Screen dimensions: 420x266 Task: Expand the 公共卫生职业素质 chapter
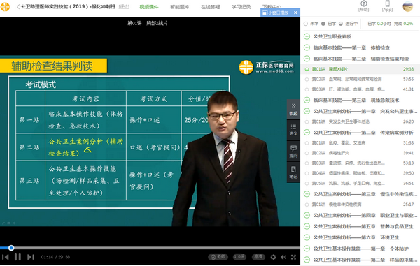307,36
